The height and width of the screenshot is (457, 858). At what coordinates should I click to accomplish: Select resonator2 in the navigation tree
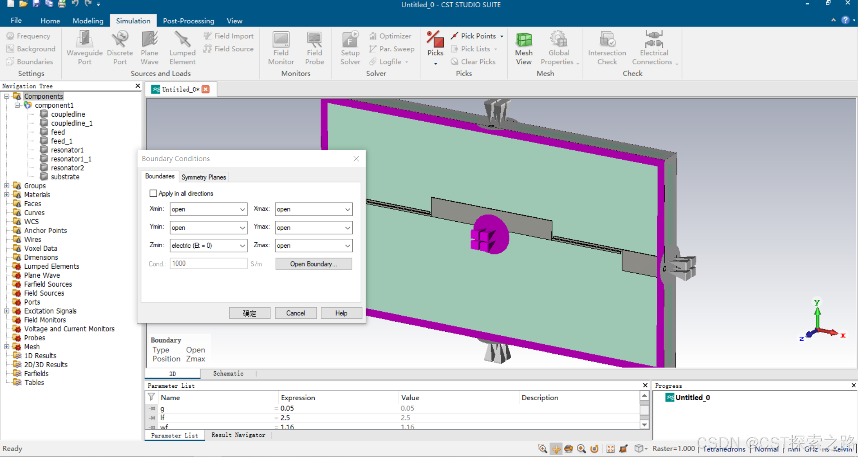point(67,168)
